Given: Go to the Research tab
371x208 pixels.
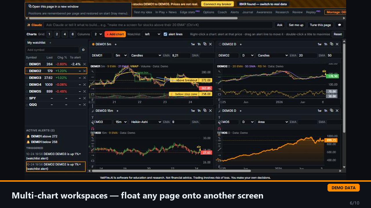Looking at the screenshot, I should (x=282, y=12).
